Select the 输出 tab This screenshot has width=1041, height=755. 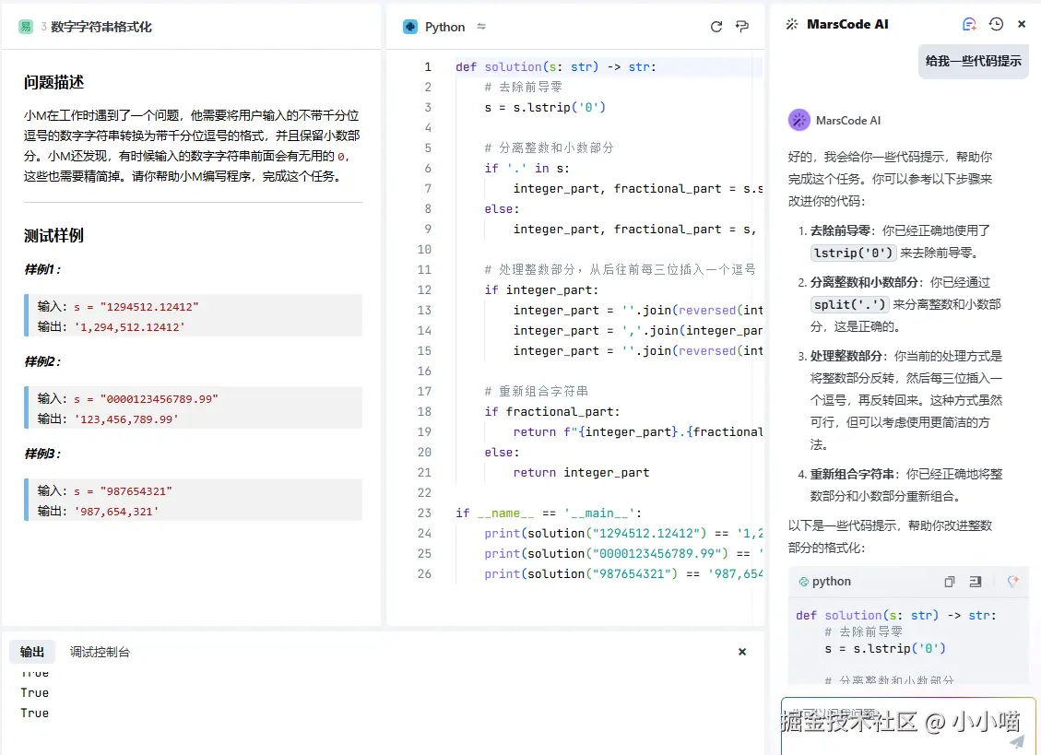(x=32, y=652)
